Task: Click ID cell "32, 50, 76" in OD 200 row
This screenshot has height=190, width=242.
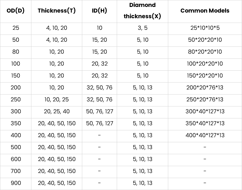Action: (x=99, y=88)
